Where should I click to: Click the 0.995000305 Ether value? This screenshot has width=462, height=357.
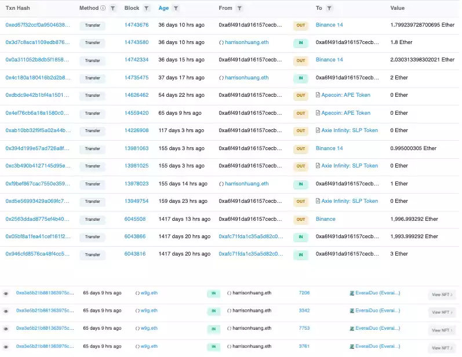click(x=413, y=148)
